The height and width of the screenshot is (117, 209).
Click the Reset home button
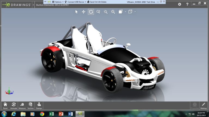pyautogui.click(x=5, y=106)
